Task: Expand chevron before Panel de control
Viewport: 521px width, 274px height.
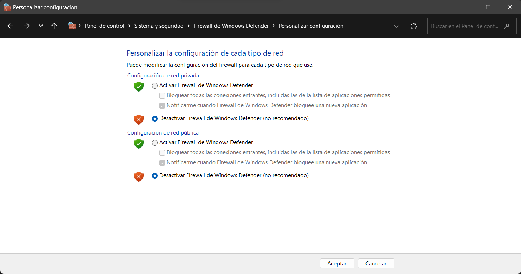Action: (80, 26)
